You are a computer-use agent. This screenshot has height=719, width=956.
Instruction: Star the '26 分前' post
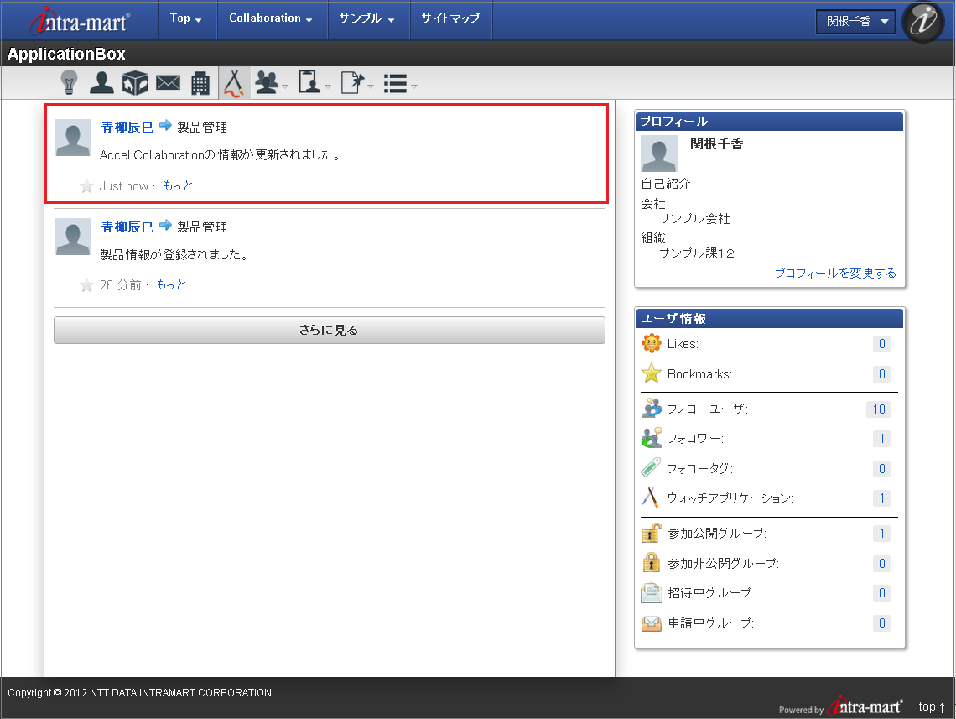pyautogui.click(x=86, y=285)
